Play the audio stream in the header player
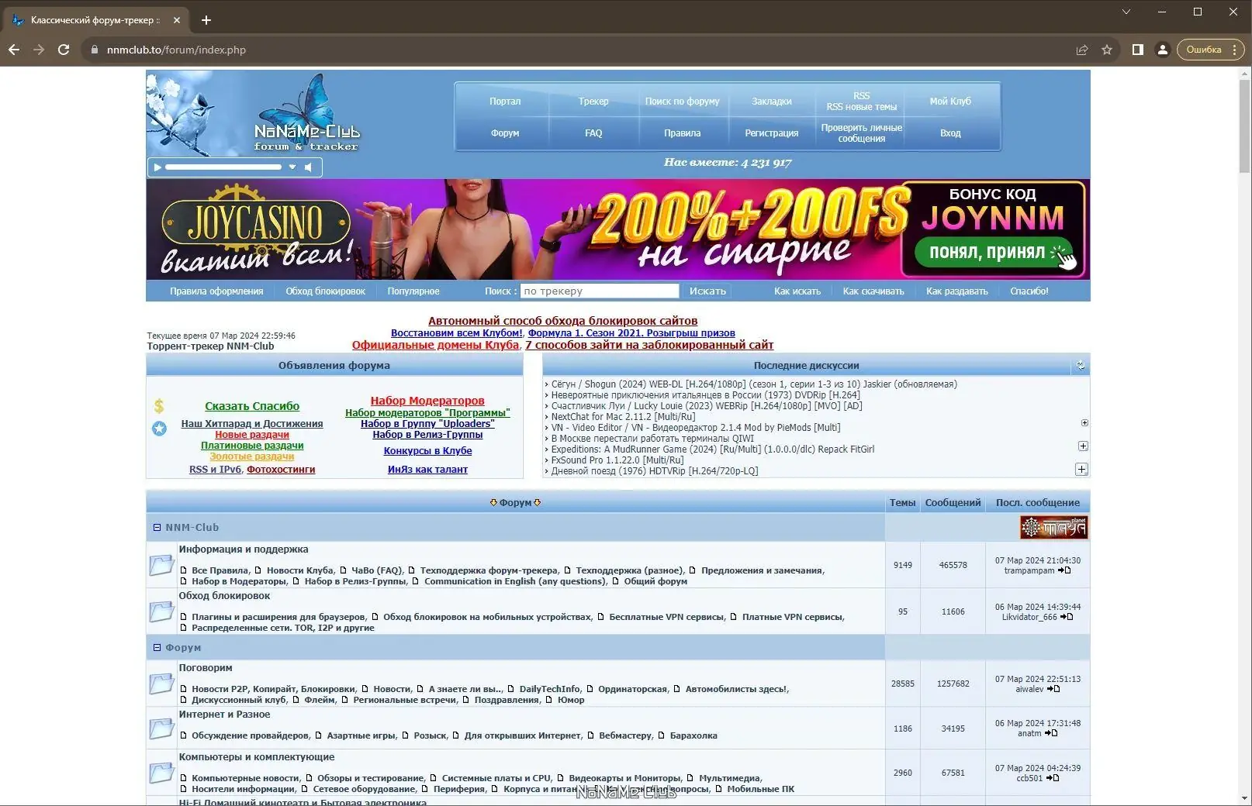1252x806 pixels. pyautogui.click(x=157, y=167)
